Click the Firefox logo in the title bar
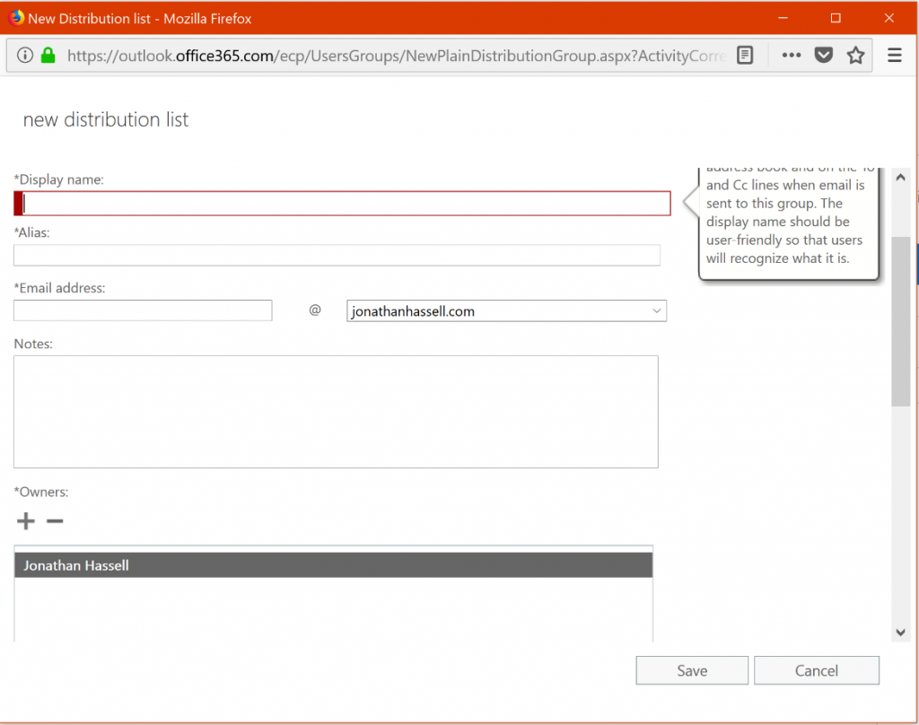 coord(14,17)
